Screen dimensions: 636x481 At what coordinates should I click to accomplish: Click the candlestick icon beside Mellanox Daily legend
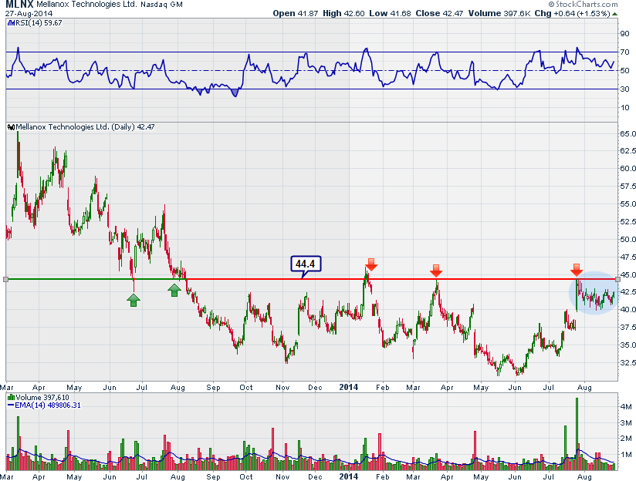12,127
